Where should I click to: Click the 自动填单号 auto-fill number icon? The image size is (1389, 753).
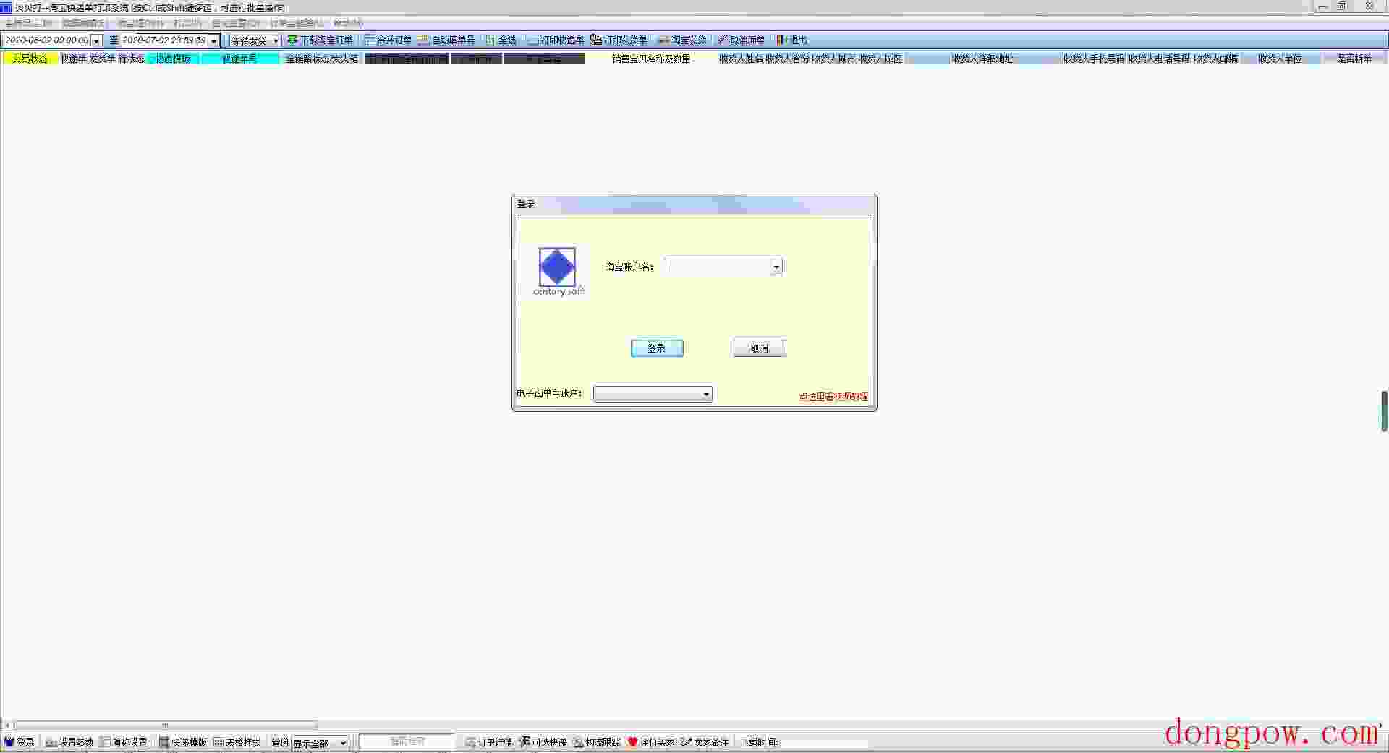pyautogui.click(x=424, y=40)
